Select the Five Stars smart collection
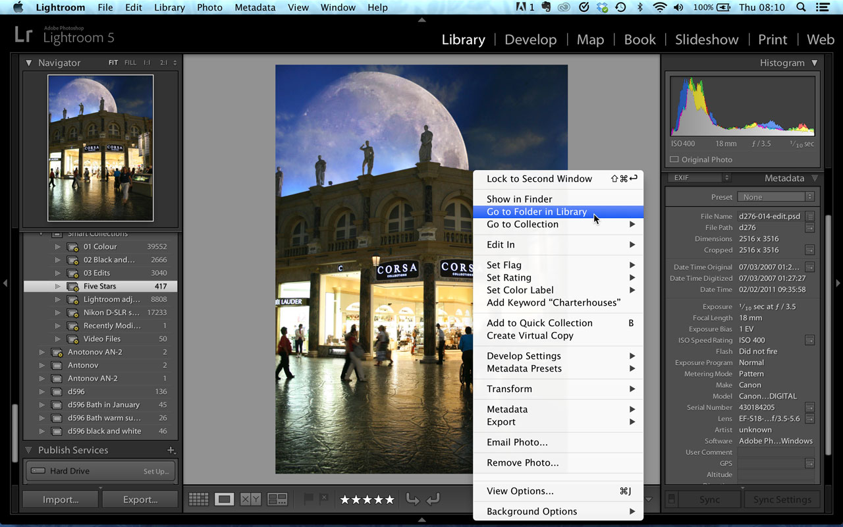 click(100, 286)
